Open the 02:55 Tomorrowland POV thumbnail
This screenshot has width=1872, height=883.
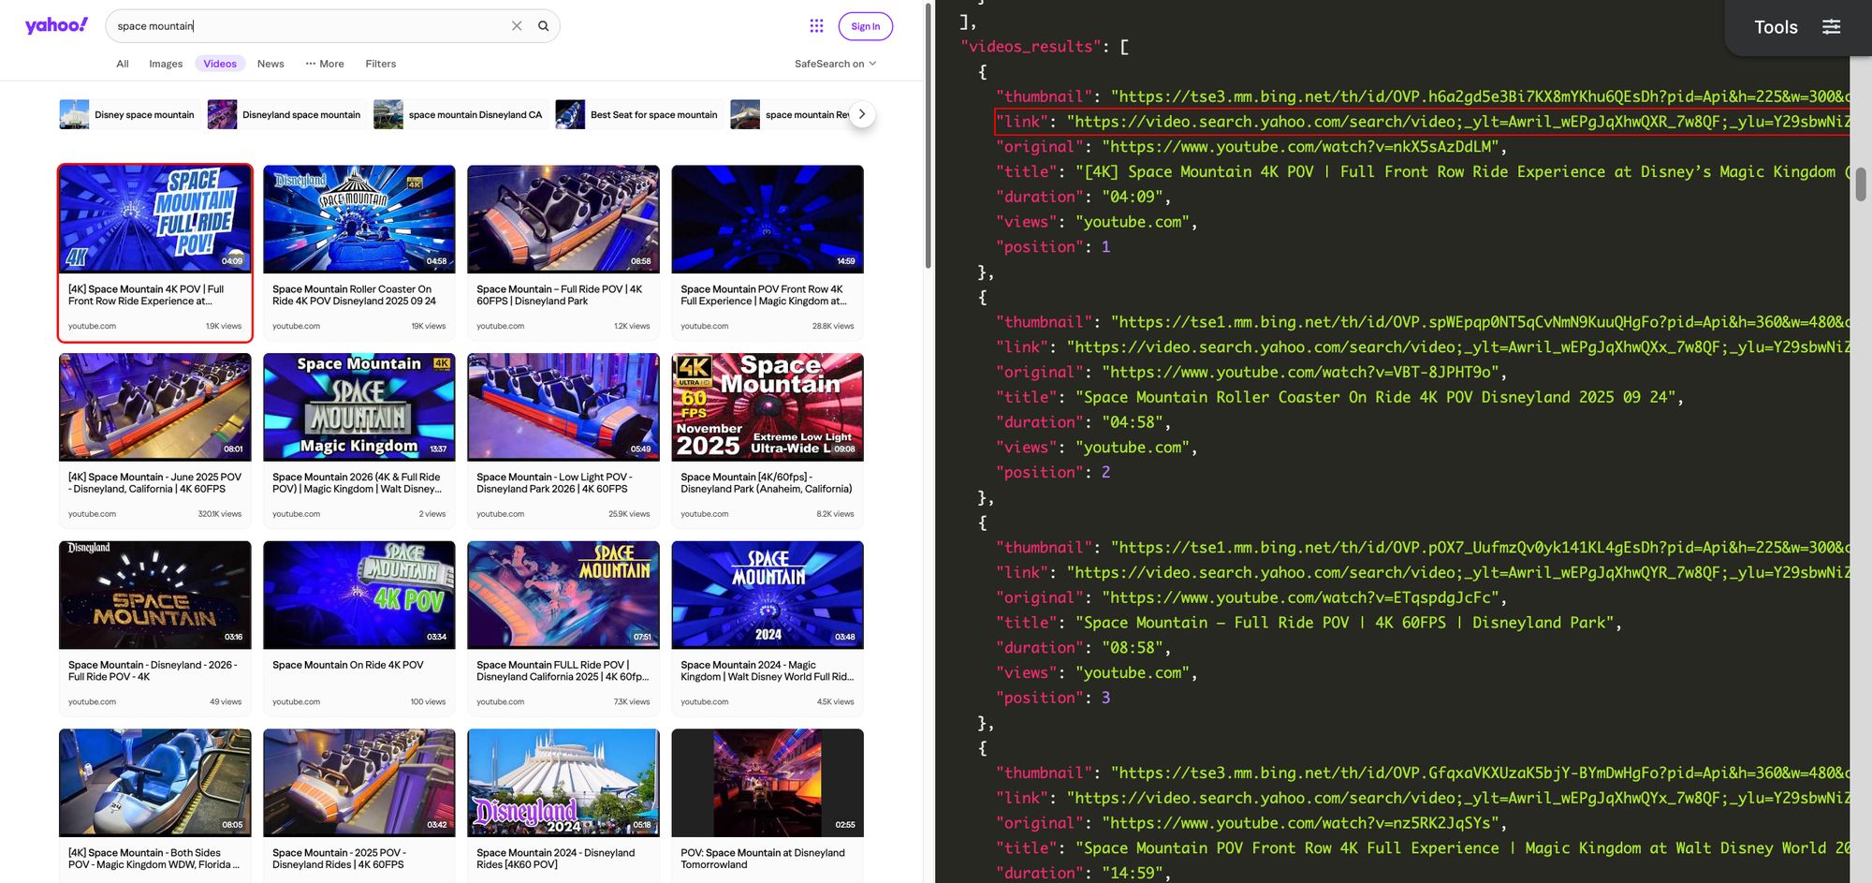tap(768, 783)
